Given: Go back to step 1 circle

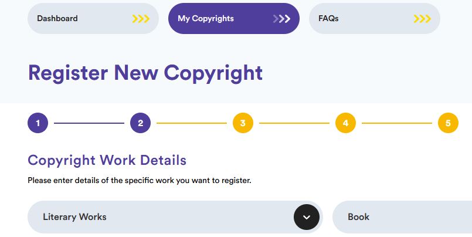Looking at the screenshot, I should [x=38, y=123].
